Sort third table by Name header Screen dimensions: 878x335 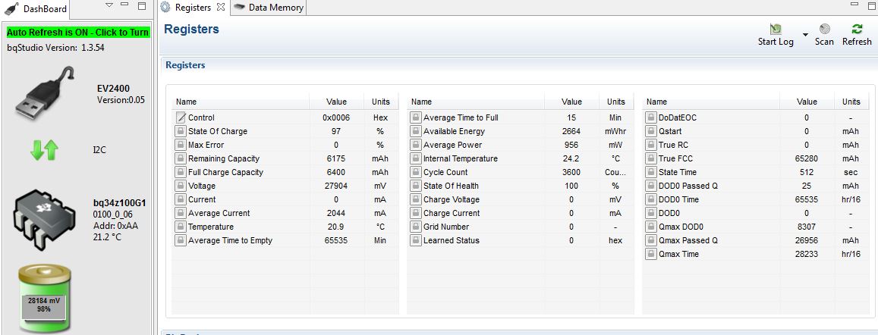click(711, 102)
